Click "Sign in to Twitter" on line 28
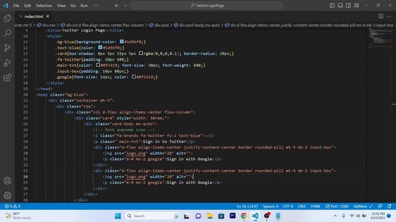396x222 pixels. pyautogui.click(x=165, y=141)
